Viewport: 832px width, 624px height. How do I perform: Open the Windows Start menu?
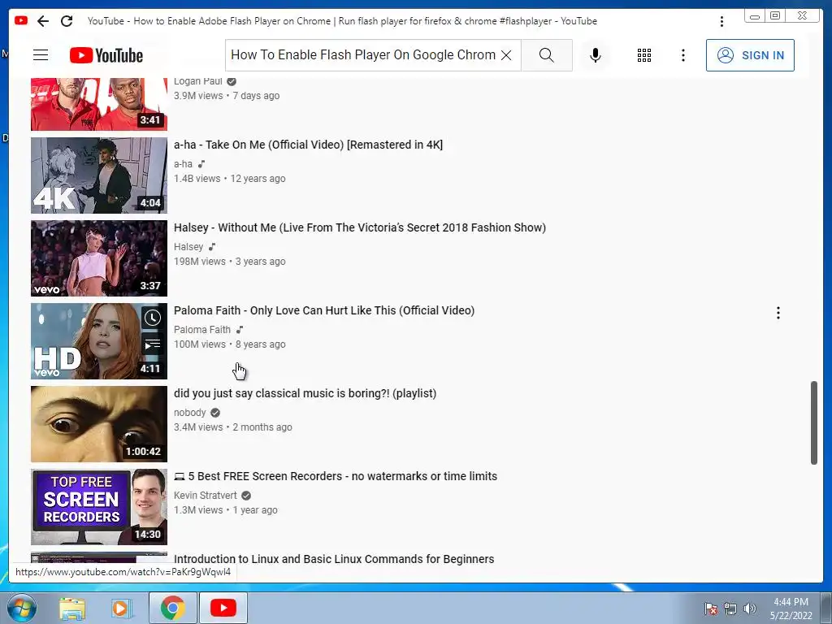[21, 608]
